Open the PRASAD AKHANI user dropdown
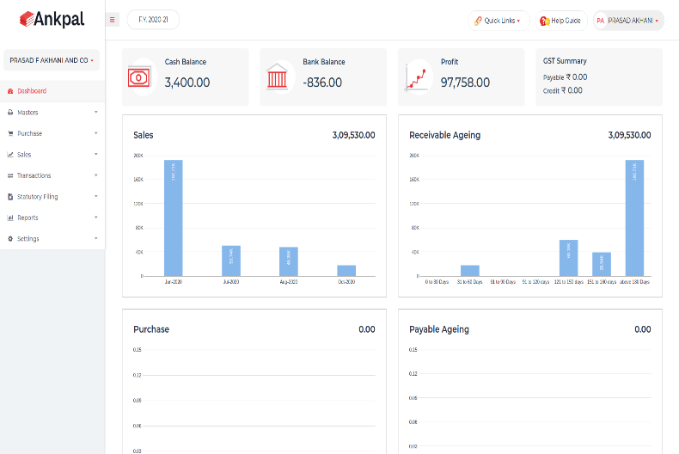The height and width of the screenshot is (454, 679). click(628, 21)
